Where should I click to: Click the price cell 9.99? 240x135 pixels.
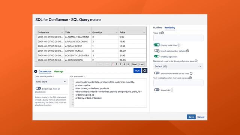pos(132,37)
